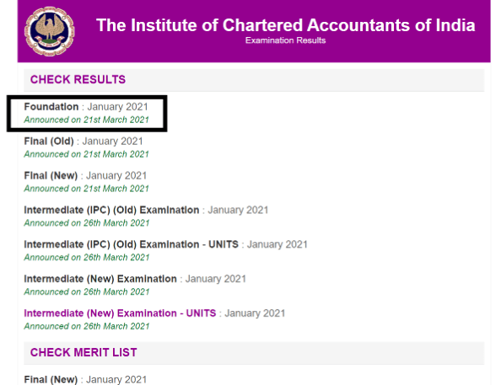Image resolution: width=501 pixels, height=385 pixels.
Task: Open Foundation January 2021 result link
Action: click(x=51, y=107)
